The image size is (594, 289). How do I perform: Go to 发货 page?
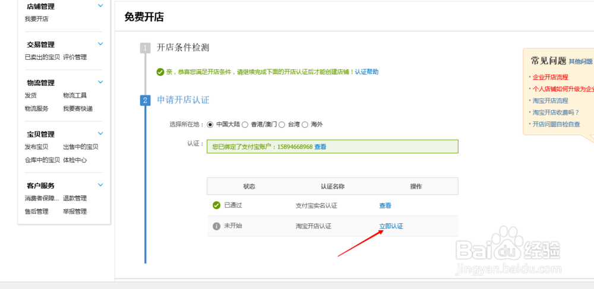click(x=31, y=95)
